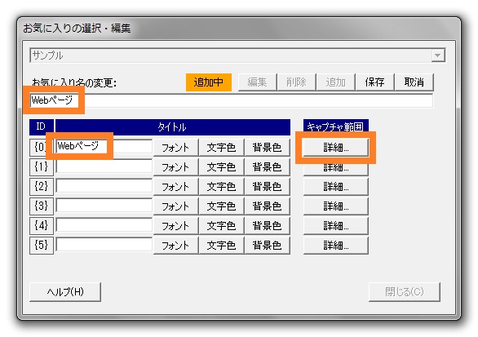Pick 背景色 for row {5}
The height and width of the screenshot is (337, 478).
[x=267, y=245]
